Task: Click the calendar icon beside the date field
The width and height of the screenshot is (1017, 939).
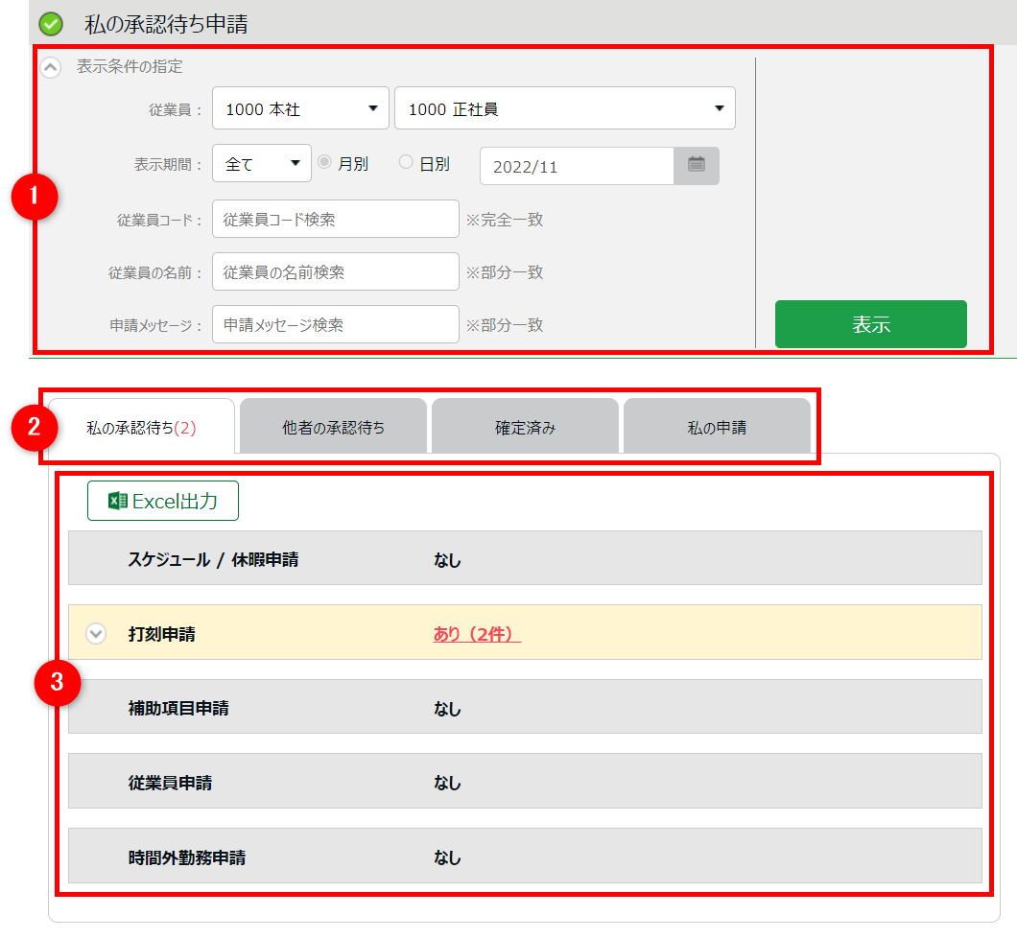Action: click(x=697, y=165)
